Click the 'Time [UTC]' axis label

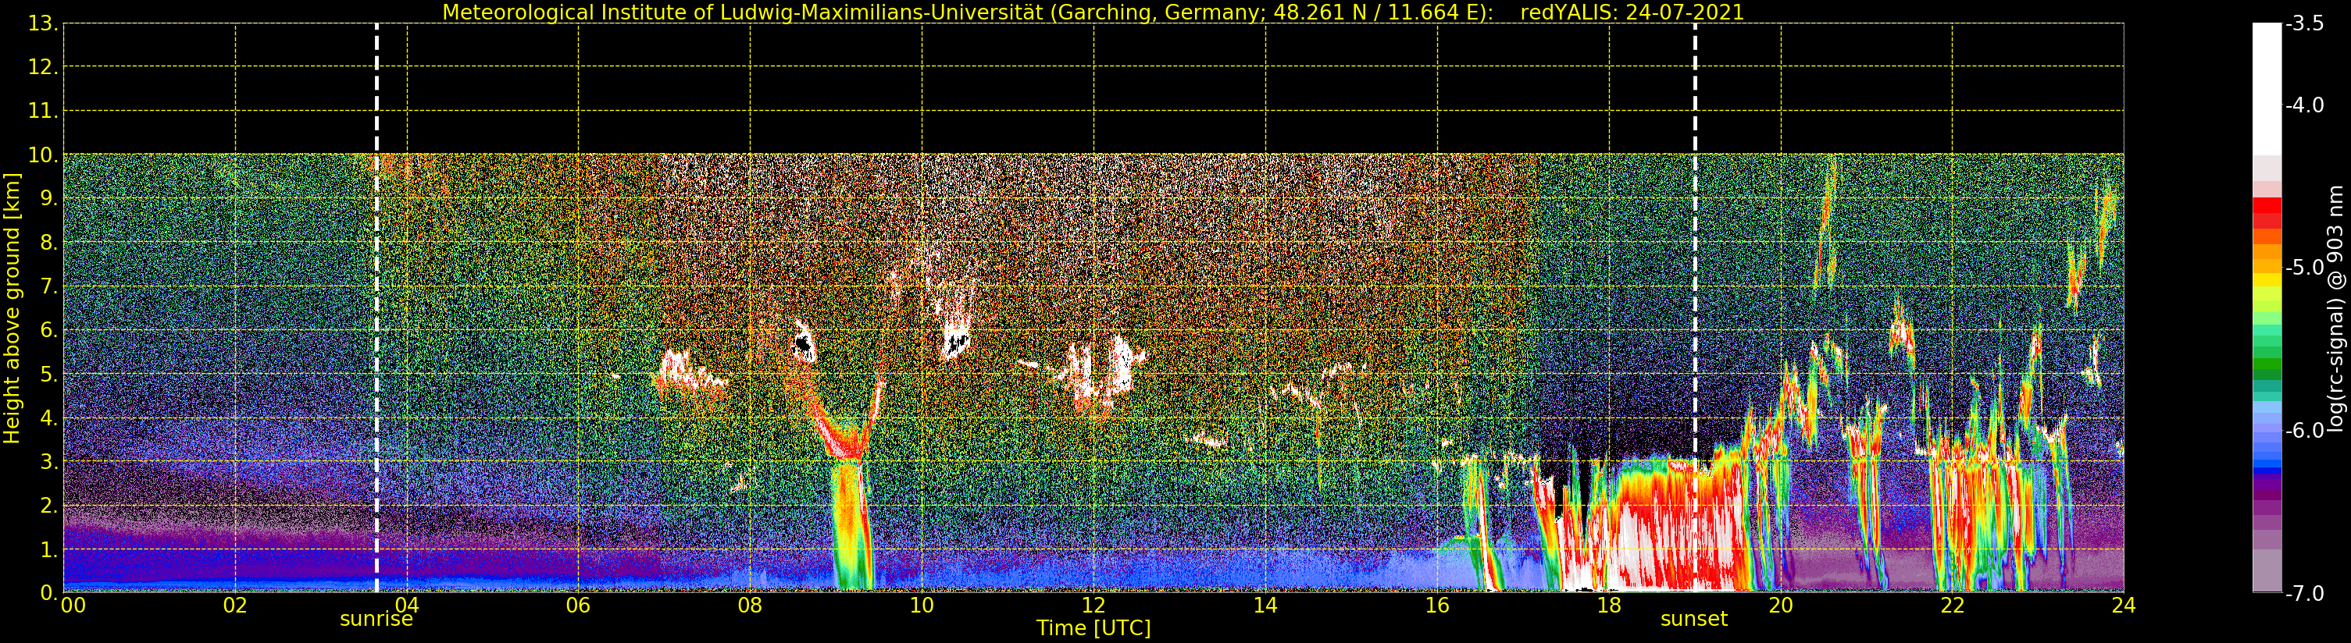pos(1093,628)
